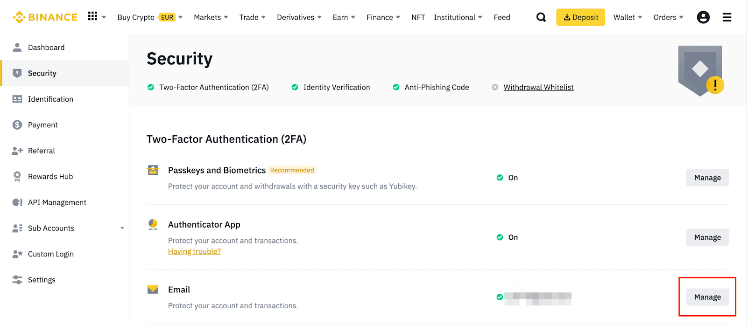The height and width of the screenshot is (325, 747).
Task: Open the user profile avatar icon
Action: tap(703, 17)
